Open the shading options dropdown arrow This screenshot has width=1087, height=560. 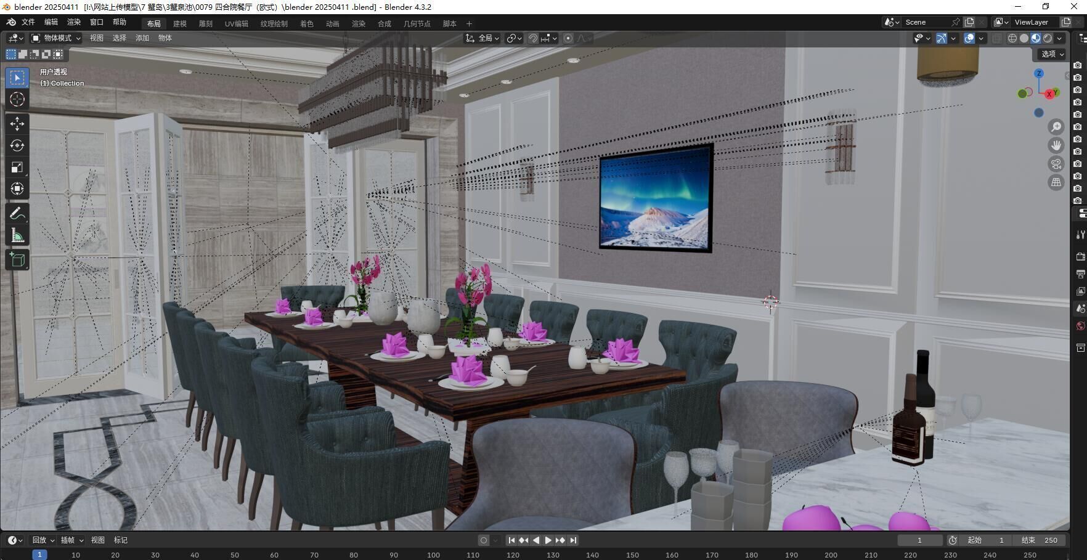[1059, 38]
